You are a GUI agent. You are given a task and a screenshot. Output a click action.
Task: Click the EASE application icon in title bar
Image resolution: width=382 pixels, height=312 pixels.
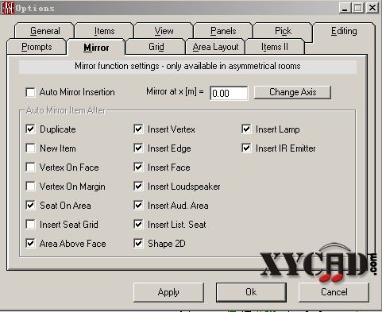click(7, 7)
